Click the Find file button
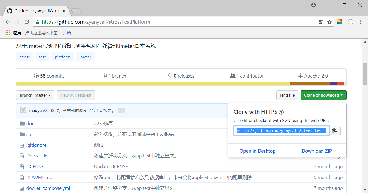This screenshot has height=193, width=368. pyautogui.click(x=287, y=95)
